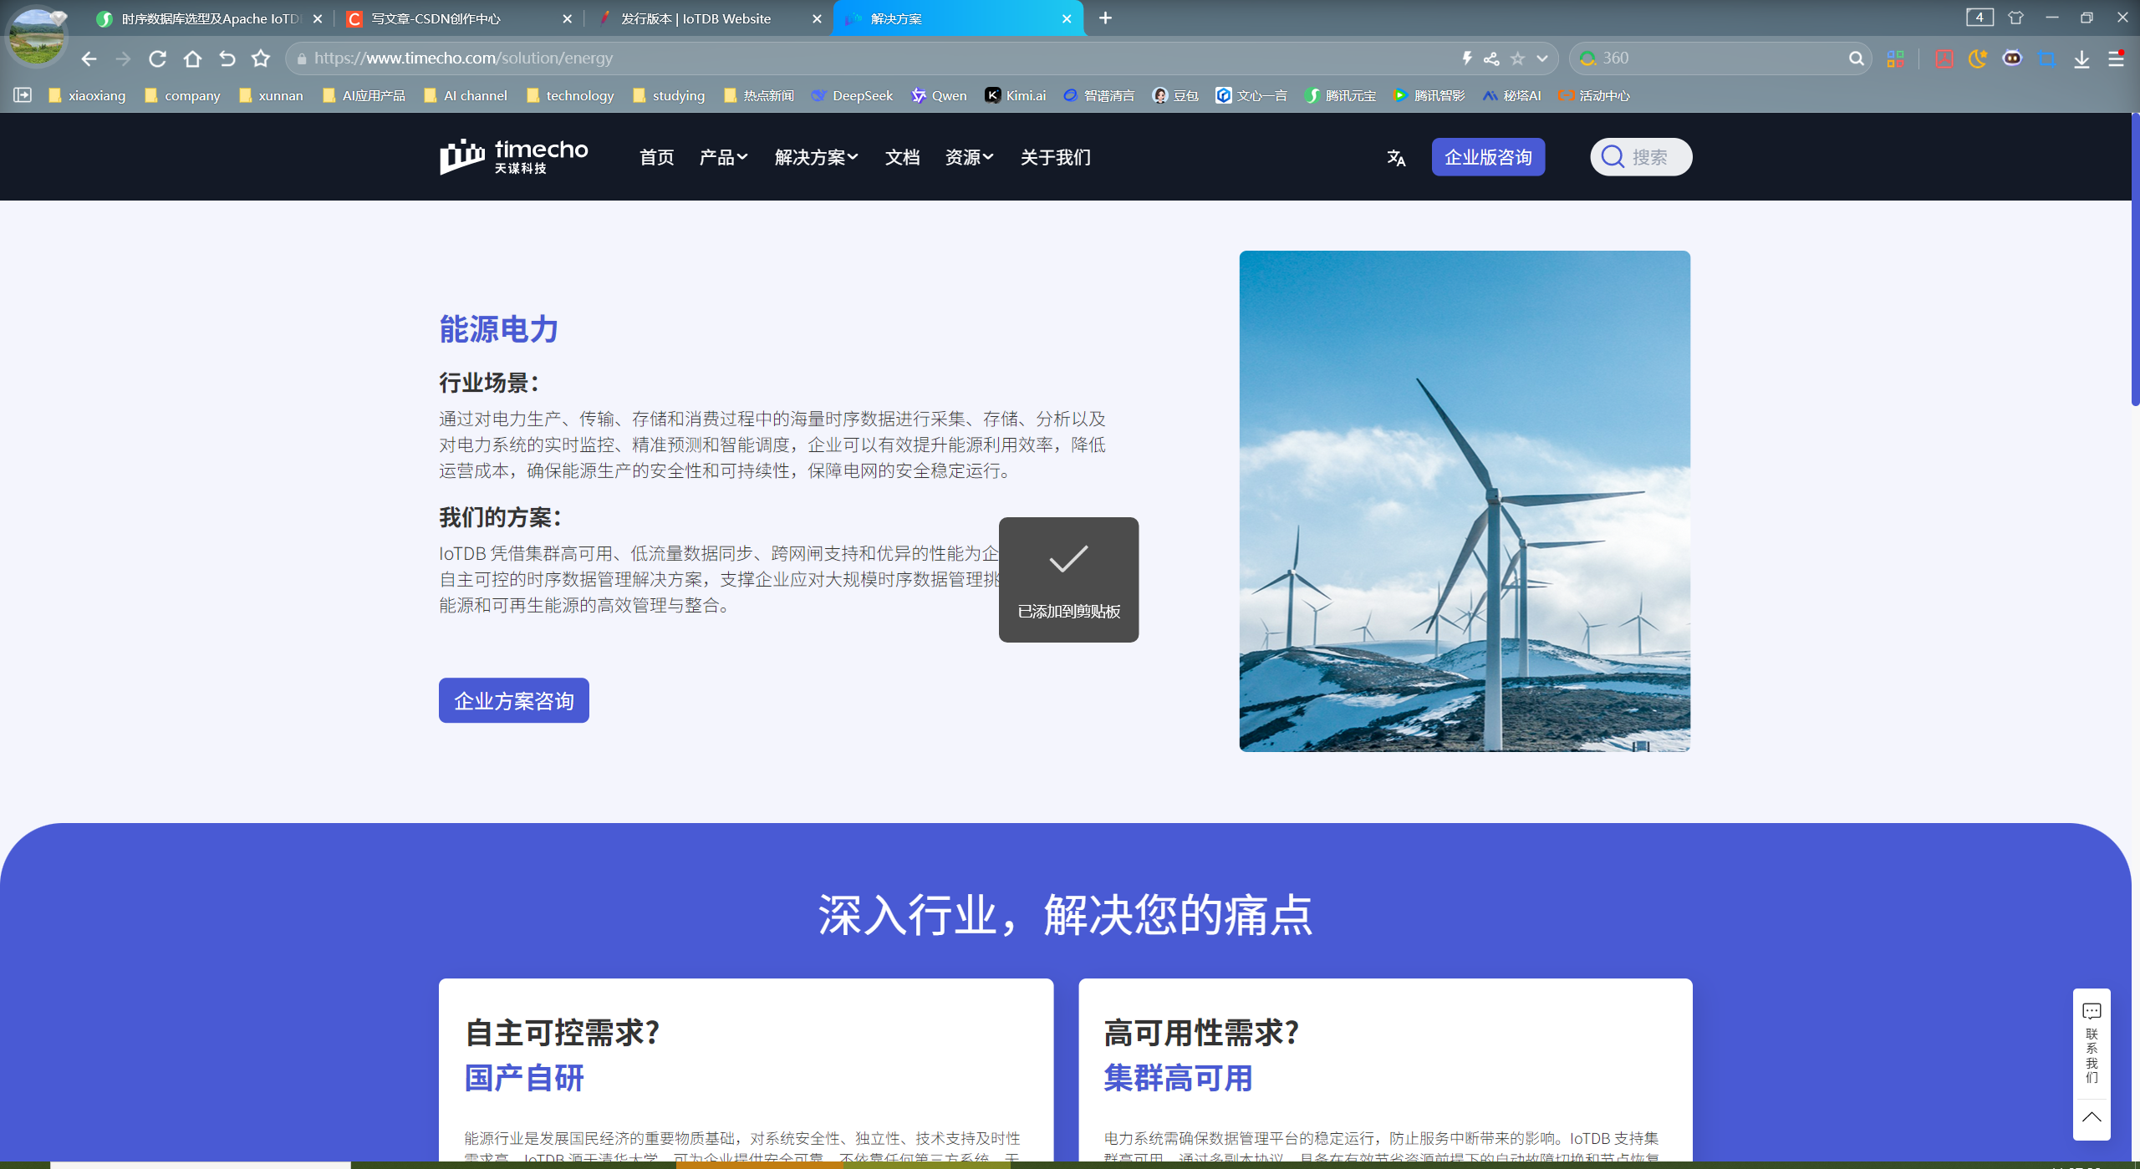Click the 企业版咨询 button

pos(1488,157)
